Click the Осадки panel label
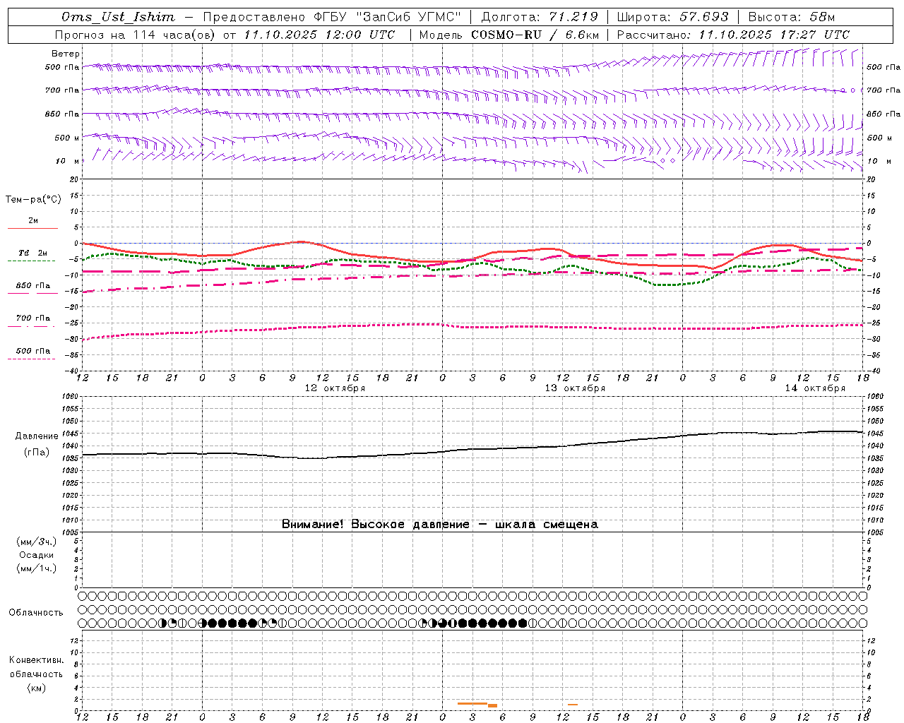The height and width of the screenshot is (723, 904). [x=37, y=555]
